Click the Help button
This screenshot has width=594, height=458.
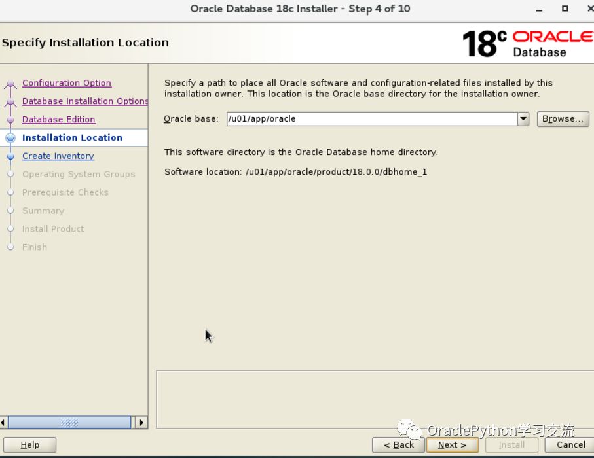30,445
